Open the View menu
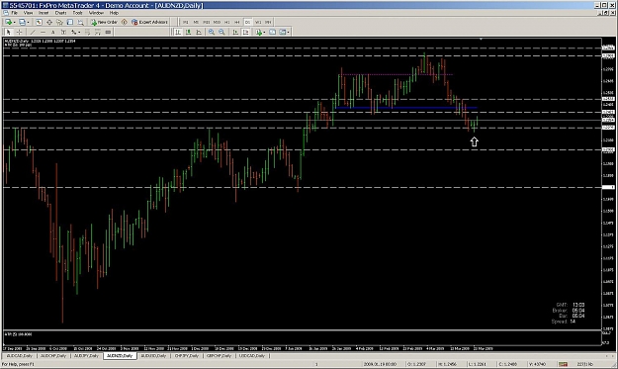The height and width of the screenshot is (369, 618). tap(29, 13)
